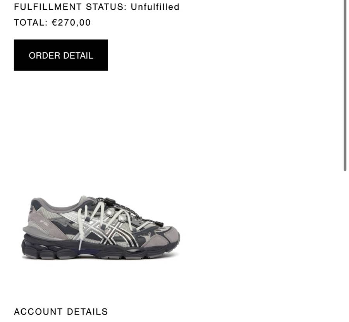Screen dimensions: 349x322
Task: Select the ACCOUNT DETAILS heading
Action: [x=61, y=312]
